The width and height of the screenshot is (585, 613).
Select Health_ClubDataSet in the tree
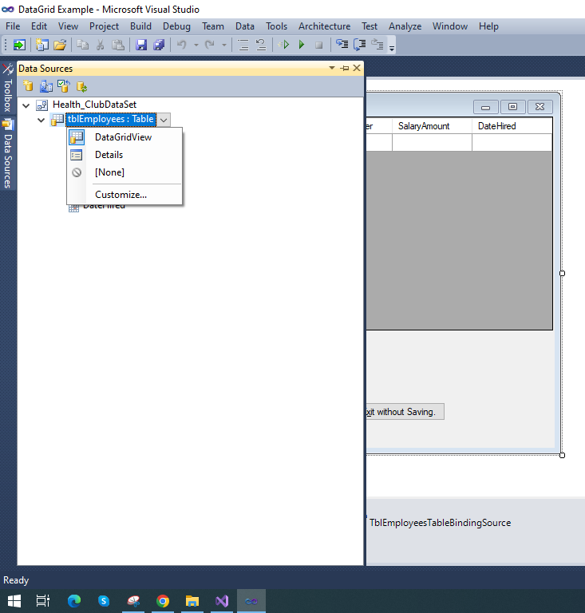[x=94, y=105]
